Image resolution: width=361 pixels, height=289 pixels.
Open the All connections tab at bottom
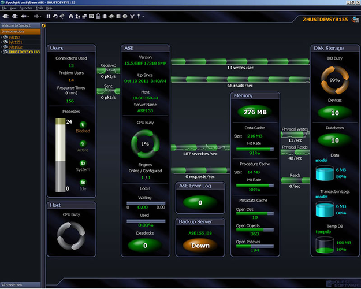(x=20, y=285)
